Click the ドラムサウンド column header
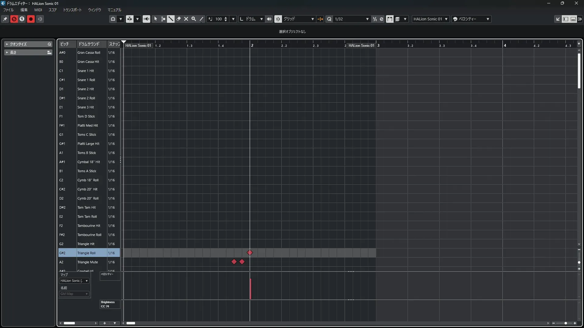Image resolution: width=584 pixels, height=328 pixels. tap(89, 44)
